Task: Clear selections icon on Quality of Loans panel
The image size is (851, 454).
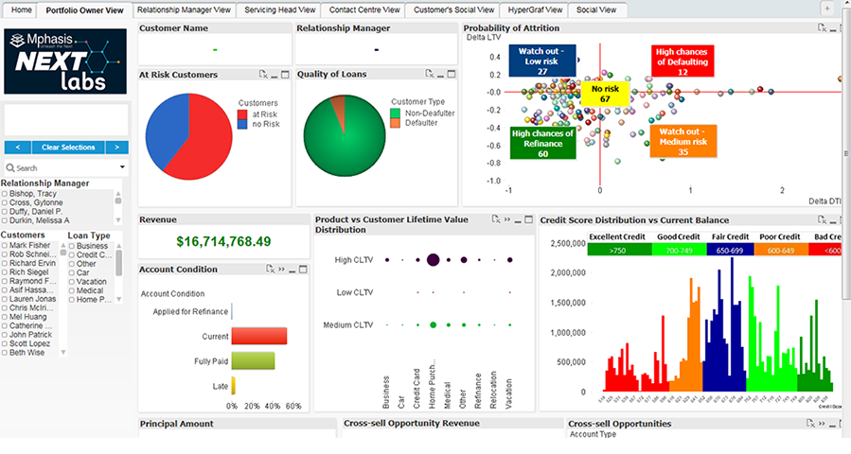Action: (x=430, y=74)
